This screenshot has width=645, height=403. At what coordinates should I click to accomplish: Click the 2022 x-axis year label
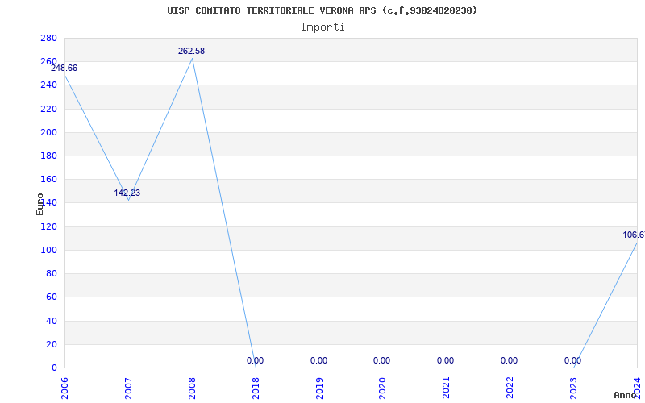click(510, 388)
